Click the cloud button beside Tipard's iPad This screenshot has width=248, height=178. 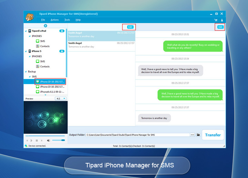coord(62,31)
